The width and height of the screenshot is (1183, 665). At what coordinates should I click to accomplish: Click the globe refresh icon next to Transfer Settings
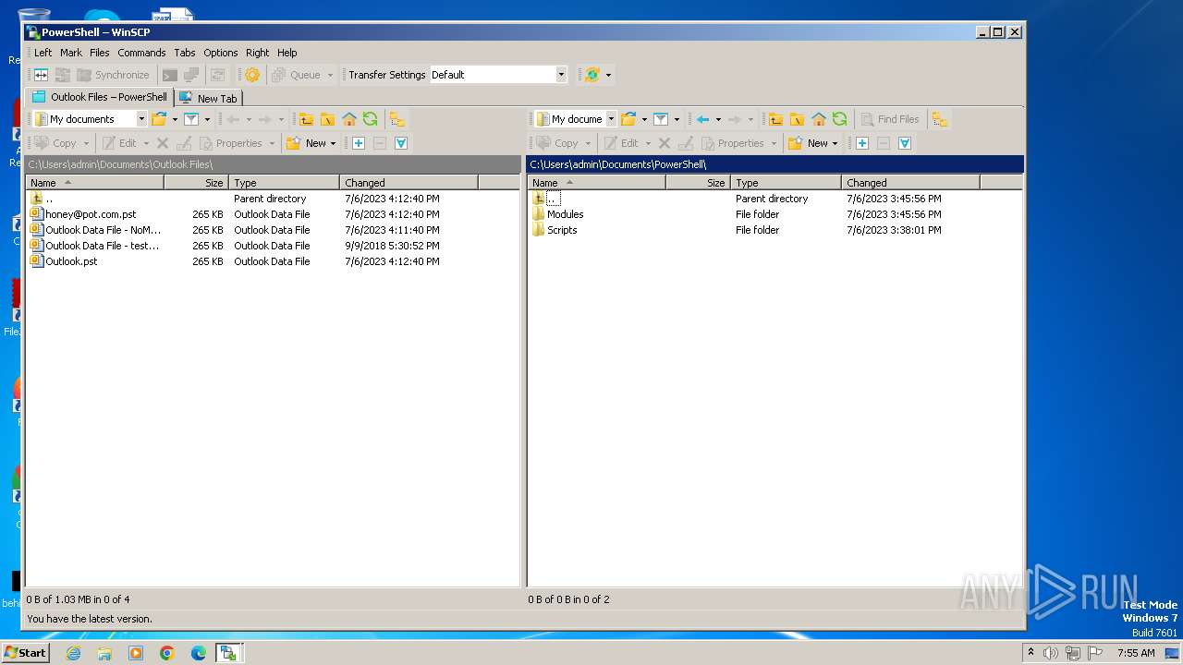(x=592, y=75)
